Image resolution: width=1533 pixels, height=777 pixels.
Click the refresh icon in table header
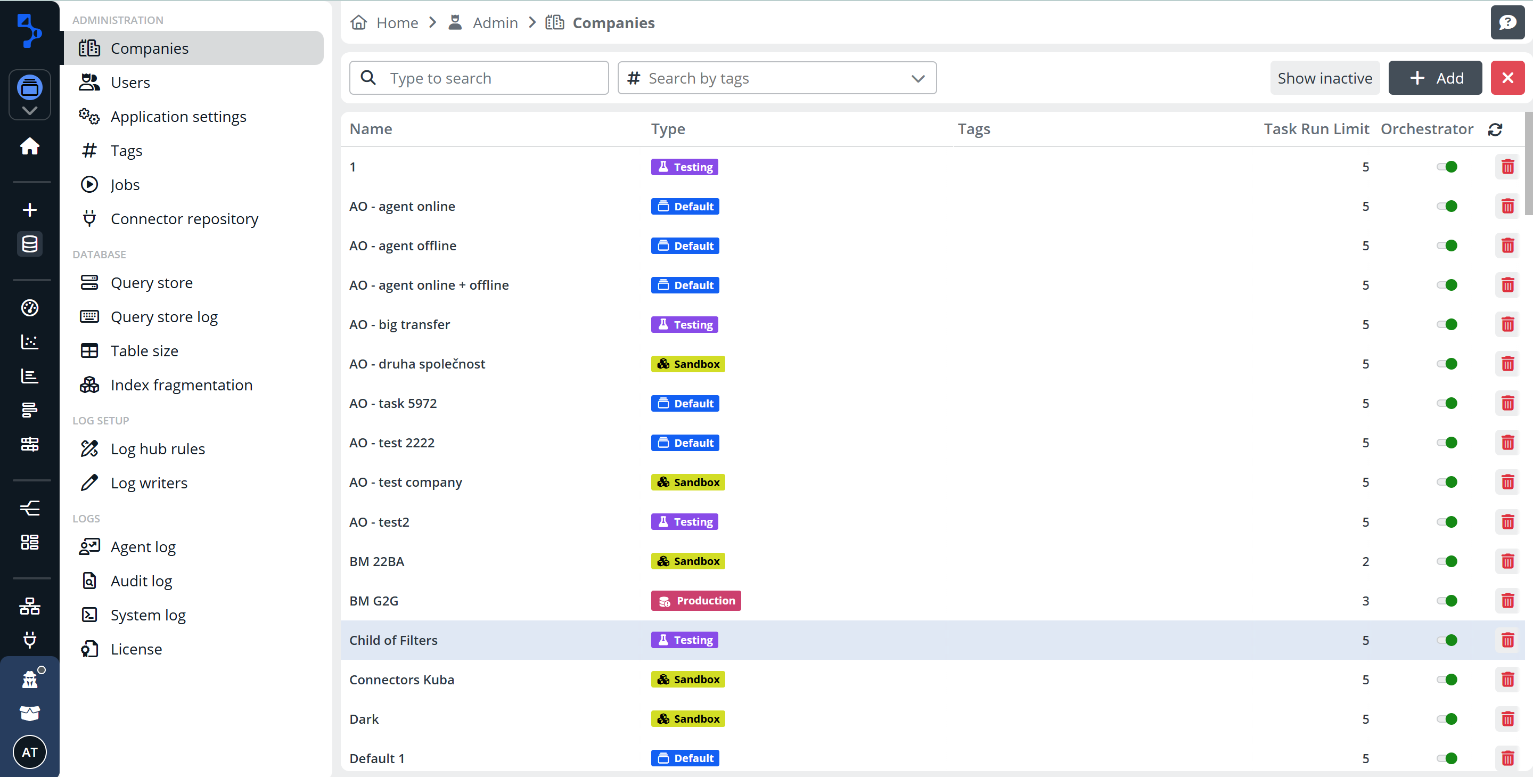click(1495, 129)
